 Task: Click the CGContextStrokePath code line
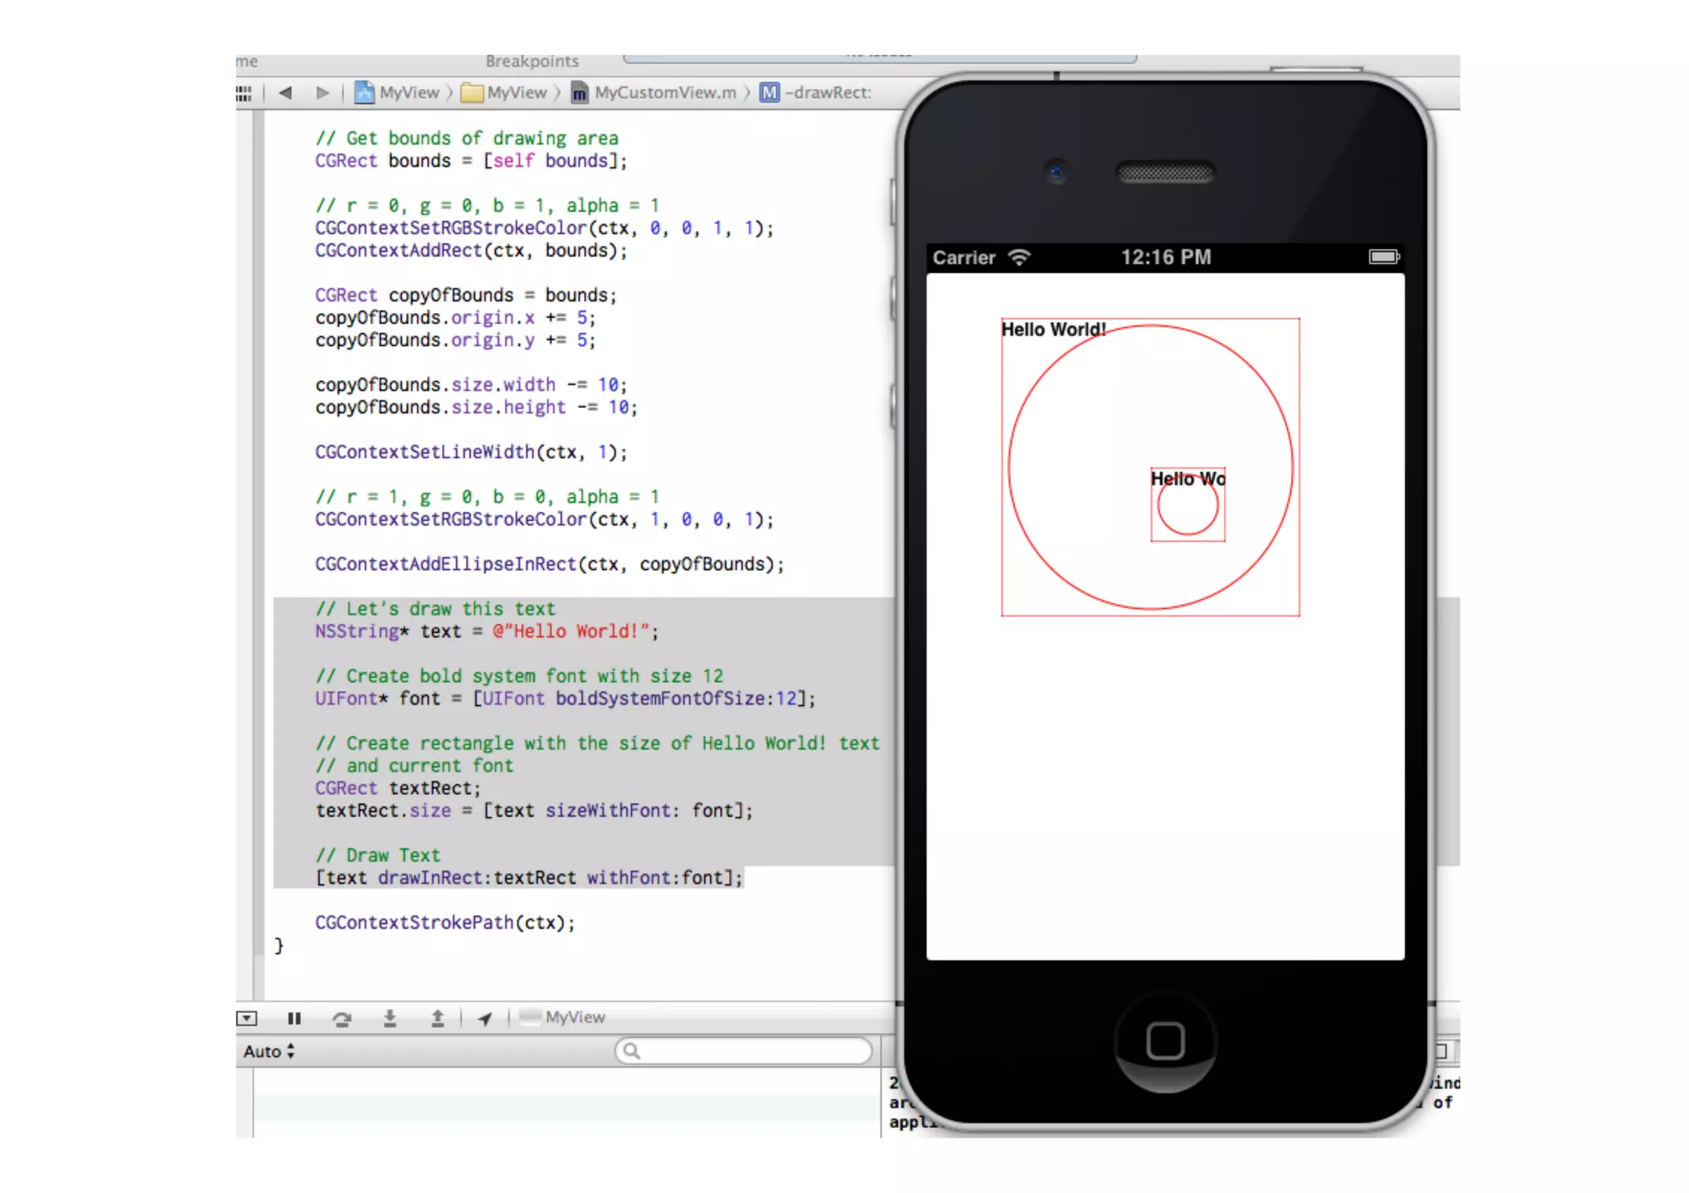(445, 923)
